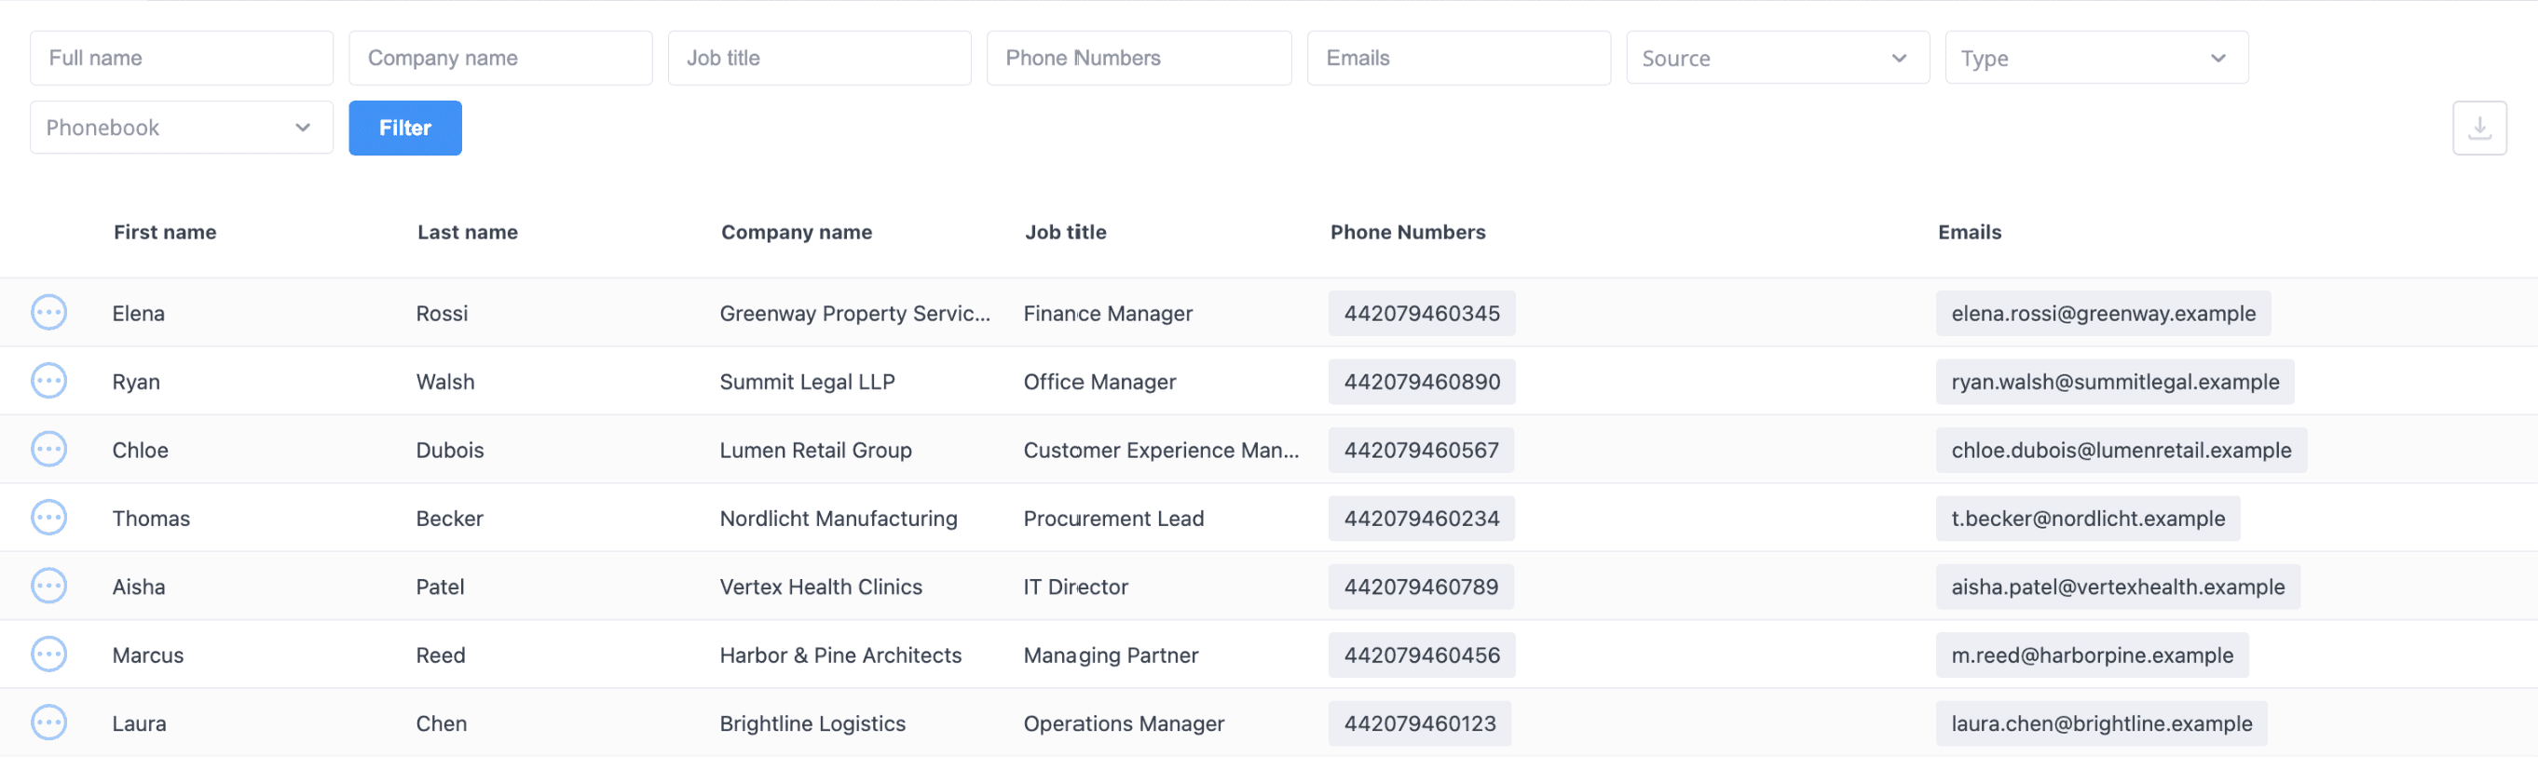Open the actions menu for Laura Chen
Viewport: 2538px width, 770px height.
click(x=48, y=723)
